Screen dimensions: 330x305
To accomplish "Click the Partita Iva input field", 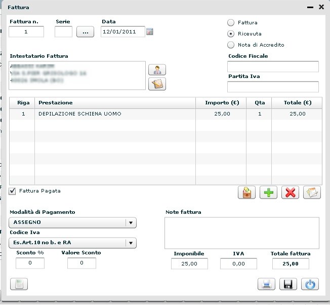I will tap(273, 87).
